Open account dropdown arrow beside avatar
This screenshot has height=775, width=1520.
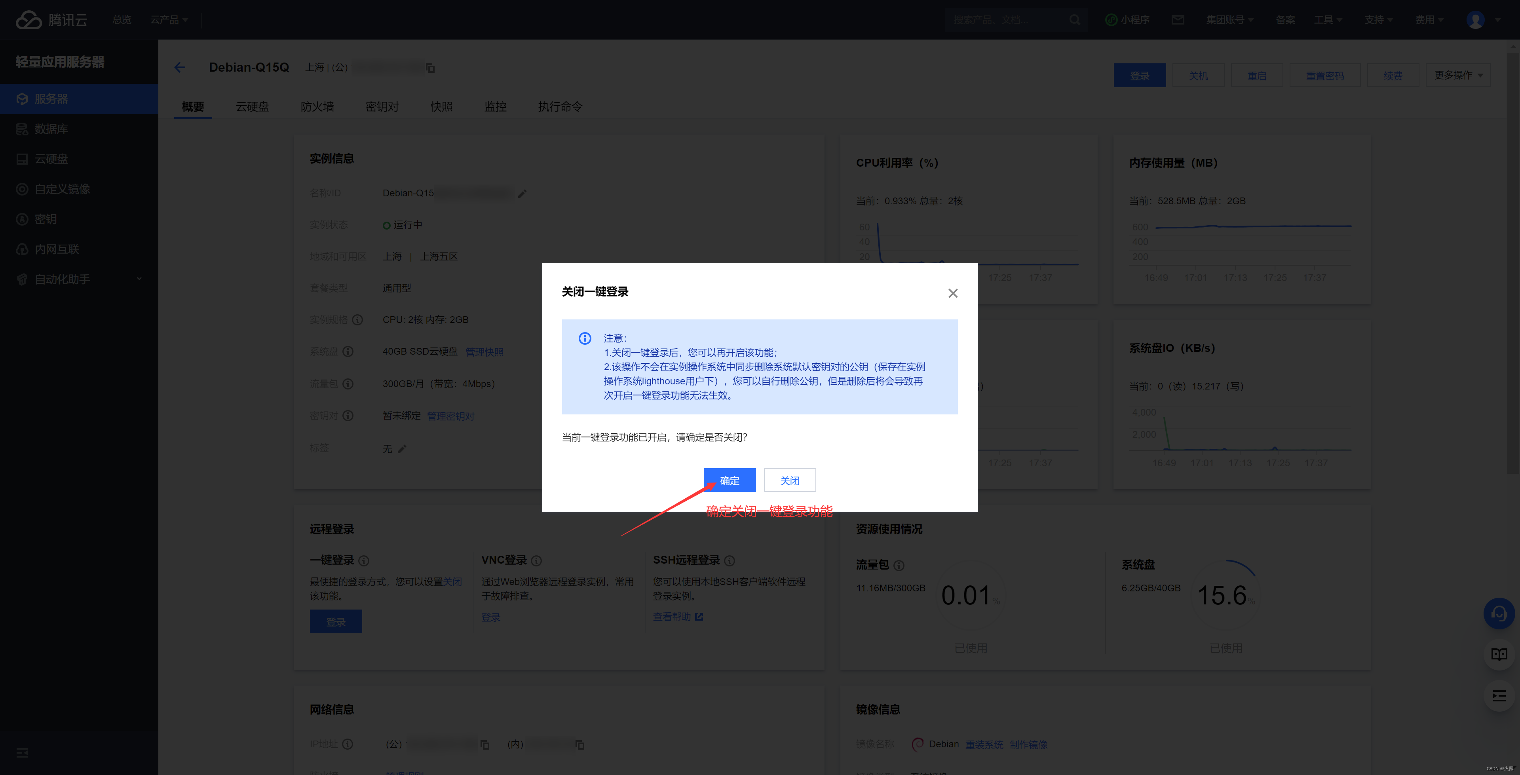click(x=1497, y=20)
